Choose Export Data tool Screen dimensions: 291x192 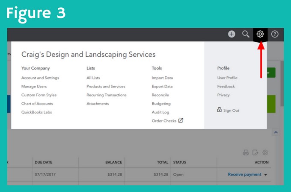click(x=162, y=86)
